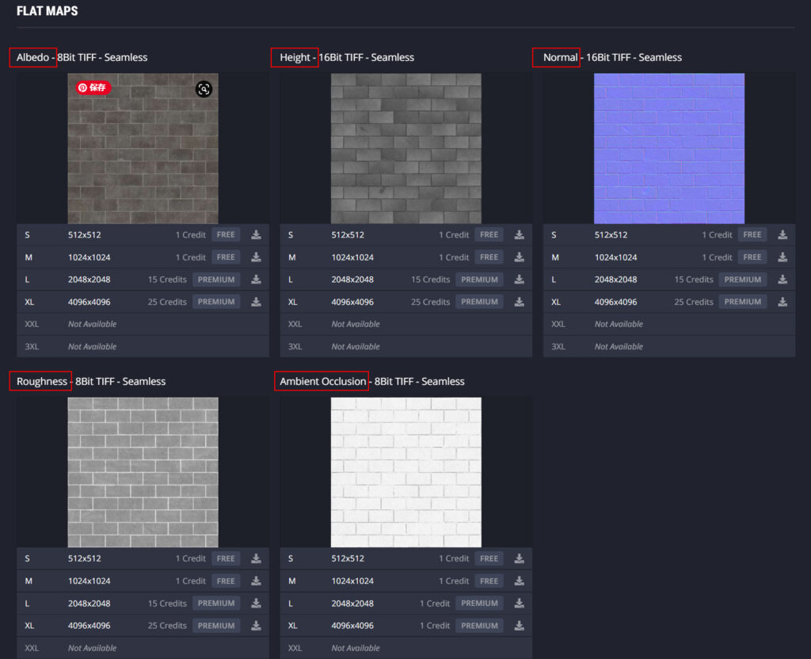The width and height of the screenshot is (811, 659).
Task: Download Roughness S 512x512 map
Action: (256, 558)
